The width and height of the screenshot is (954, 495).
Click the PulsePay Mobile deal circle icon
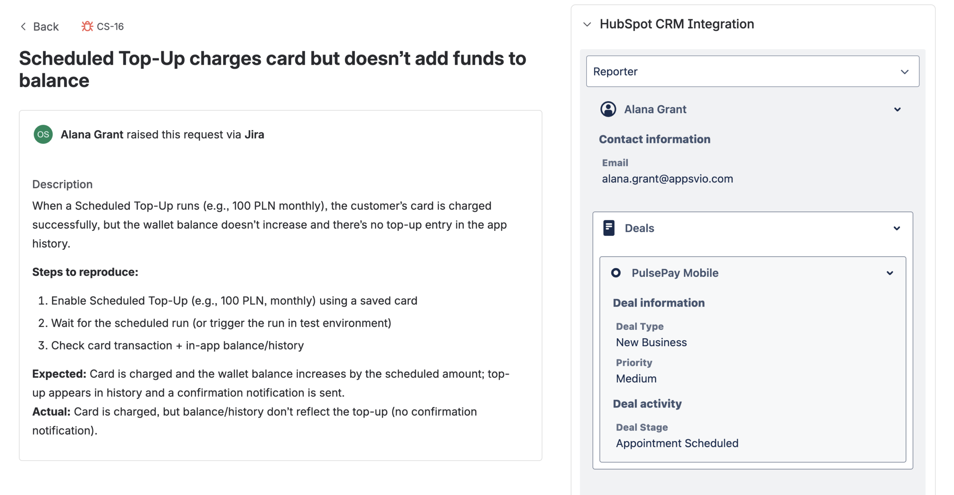coord(616,273)
